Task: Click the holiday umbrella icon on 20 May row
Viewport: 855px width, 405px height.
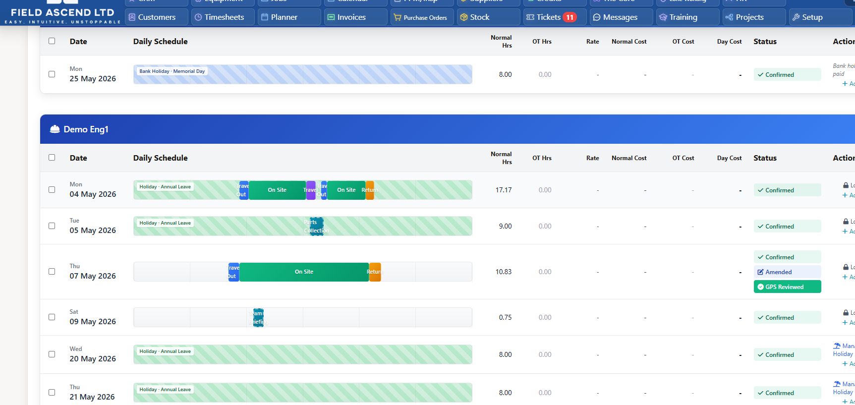Action: click(837, 346)
